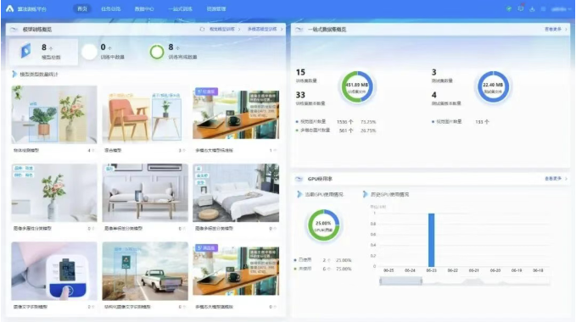Click the test set version count 4
This screenshot has width=576, height=322.
(433, 95)
